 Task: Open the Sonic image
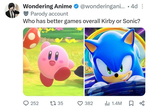115,62
